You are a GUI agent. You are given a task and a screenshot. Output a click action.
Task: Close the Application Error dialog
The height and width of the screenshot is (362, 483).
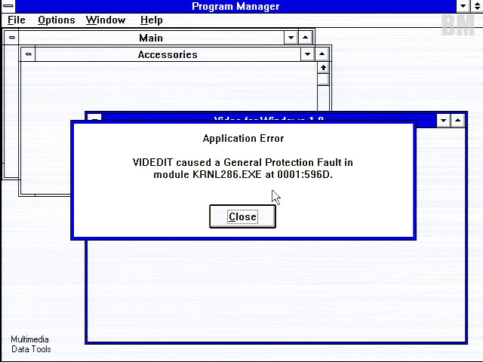coord(242,216)
